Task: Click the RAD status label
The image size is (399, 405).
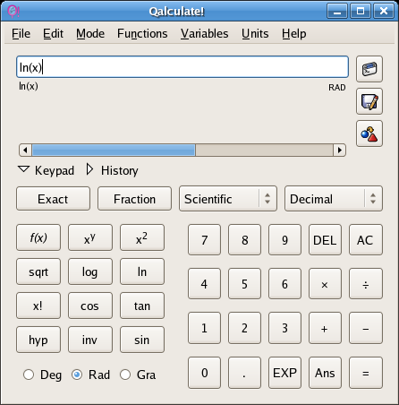Action: [337, 88]
